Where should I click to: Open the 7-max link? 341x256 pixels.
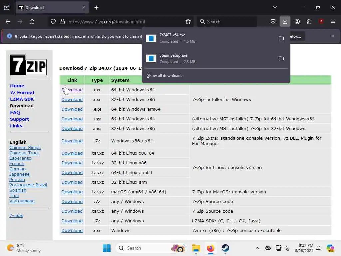click(x=16, y=216)
